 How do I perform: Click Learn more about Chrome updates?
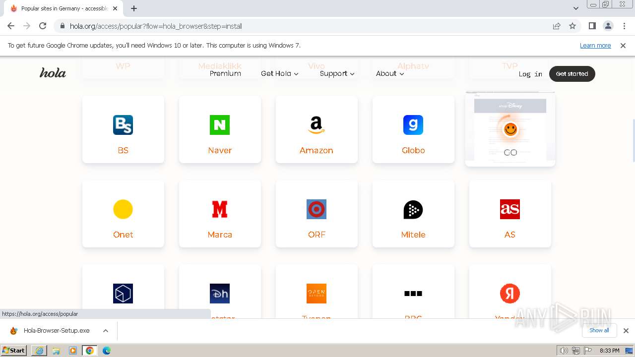click(595, 45)
